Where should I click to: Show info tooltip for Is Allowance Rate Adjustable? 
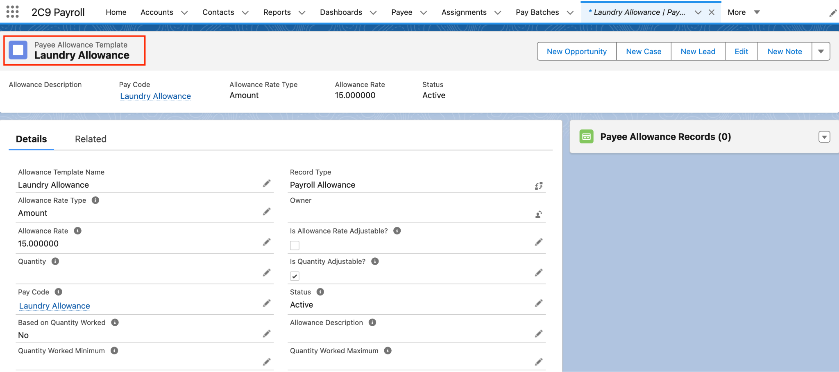click(x=397, y=231)
